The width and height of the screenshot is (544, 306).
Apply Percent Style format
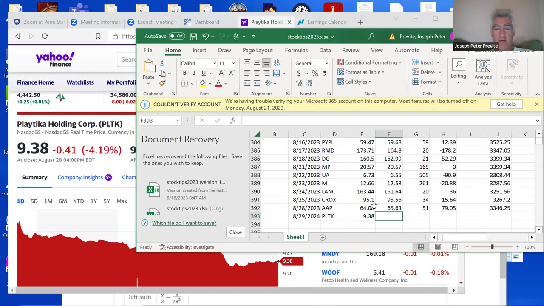coord(315,73)
